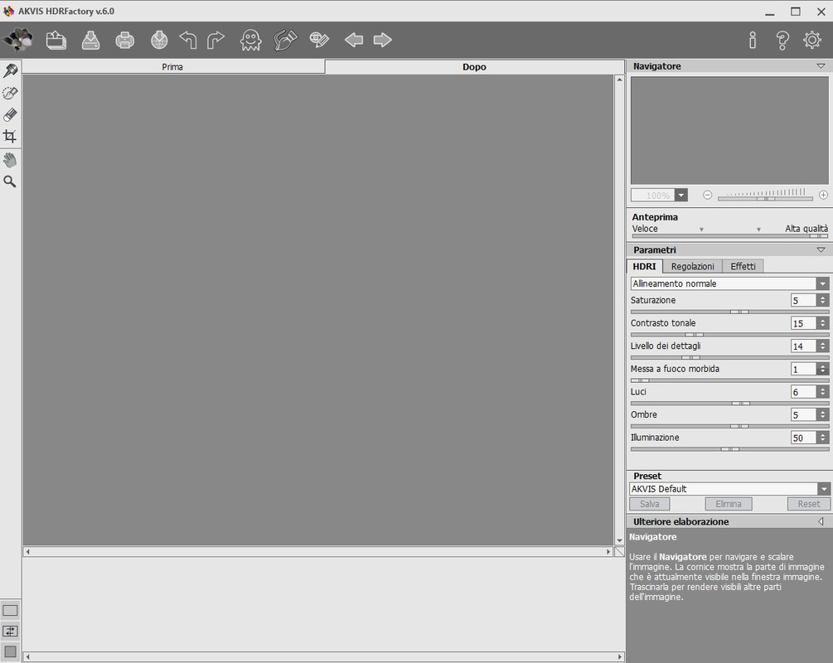Zoom out with the minus circle in Navigatore

[707, 195]
